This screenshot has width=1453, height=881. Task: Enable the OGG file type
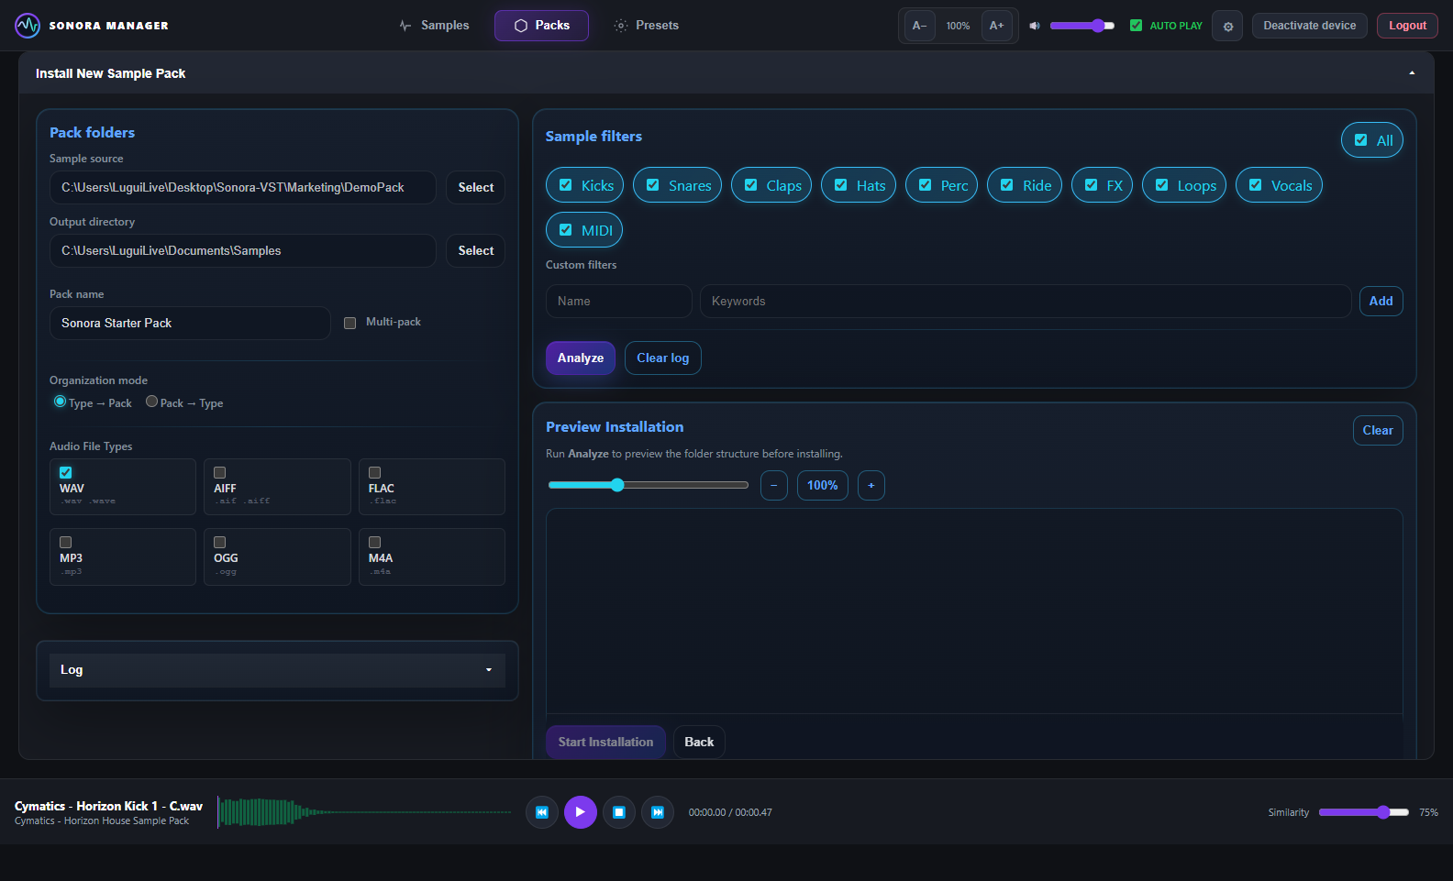click(220, 543)
